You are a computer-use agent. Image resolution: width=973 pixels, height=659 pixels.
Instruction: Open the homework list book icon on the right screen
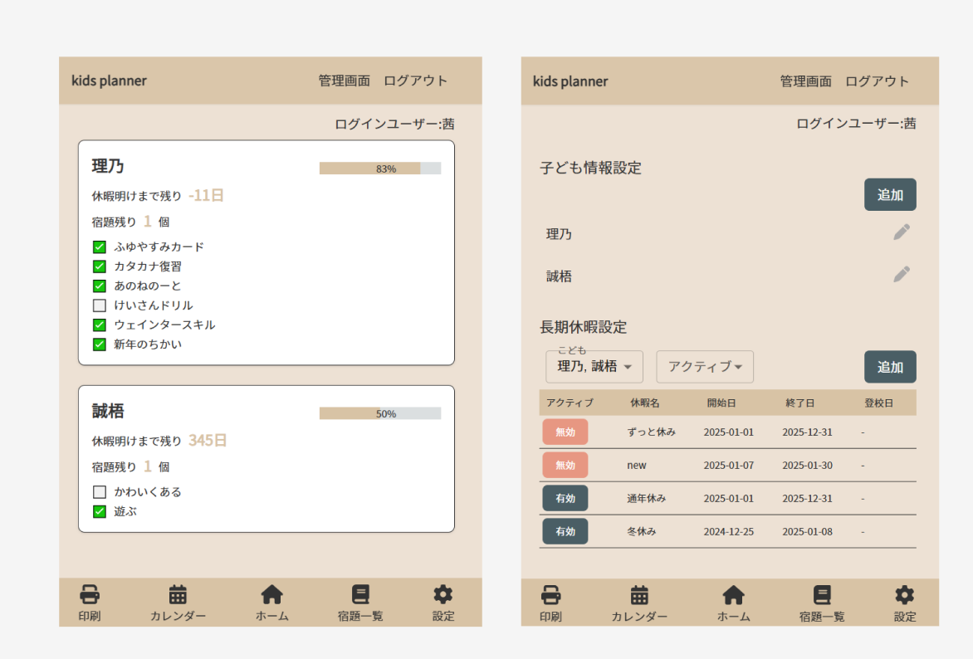[822, 594]
